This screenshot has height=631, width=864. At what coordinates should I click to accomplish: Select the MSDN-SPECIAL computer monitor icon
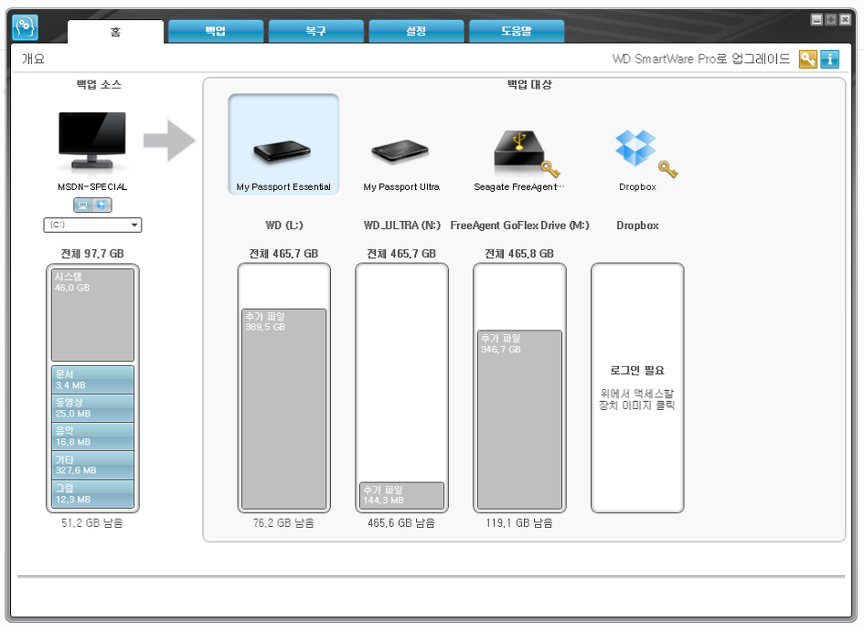[92, 141]
